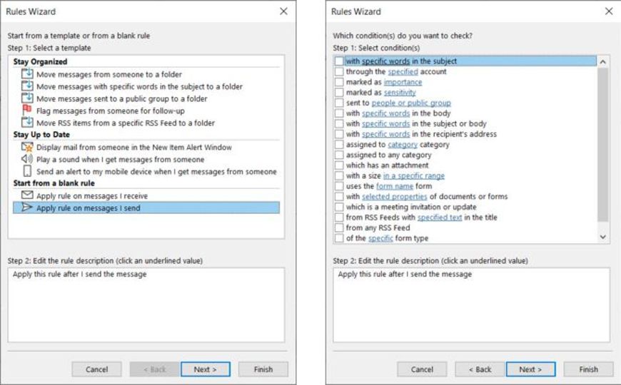Image resolution: width=621 pixels, height=385 pixels.
Task: Open the 'specified text' RSS link
Action: point(440,217)
